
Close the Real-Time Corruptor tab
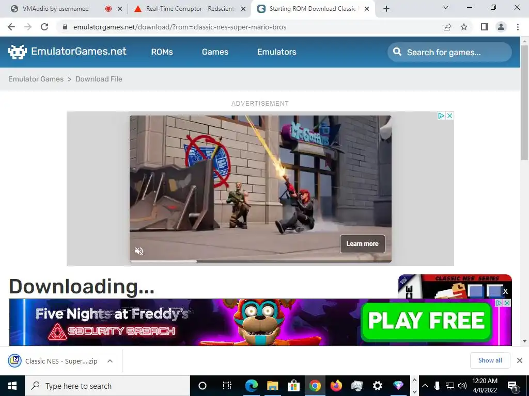(243, 9)
